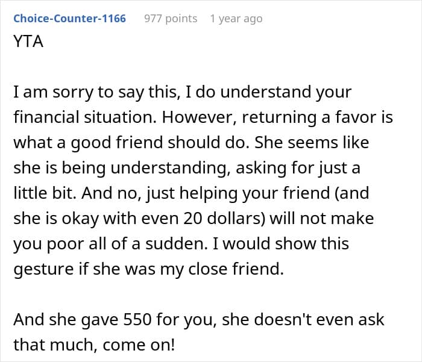
Task: Click the phrase 'I would show this'
Action: point(281,244)
